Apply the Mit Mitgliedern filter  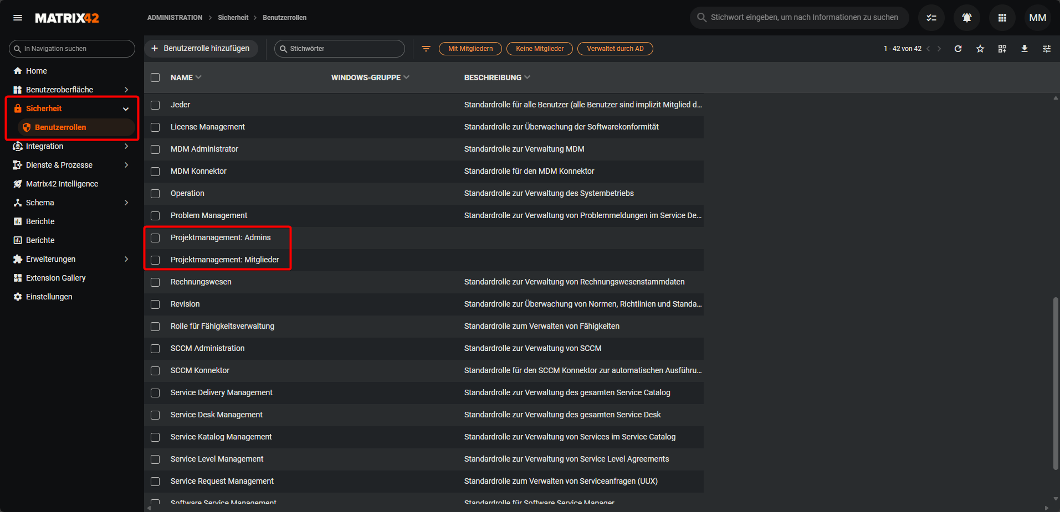[470, 49]
